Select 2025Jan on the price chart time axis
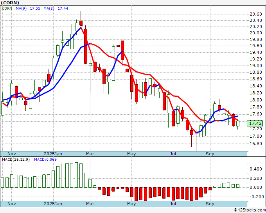The height and width of the screenshot is (213, 266). pos(53,154)
